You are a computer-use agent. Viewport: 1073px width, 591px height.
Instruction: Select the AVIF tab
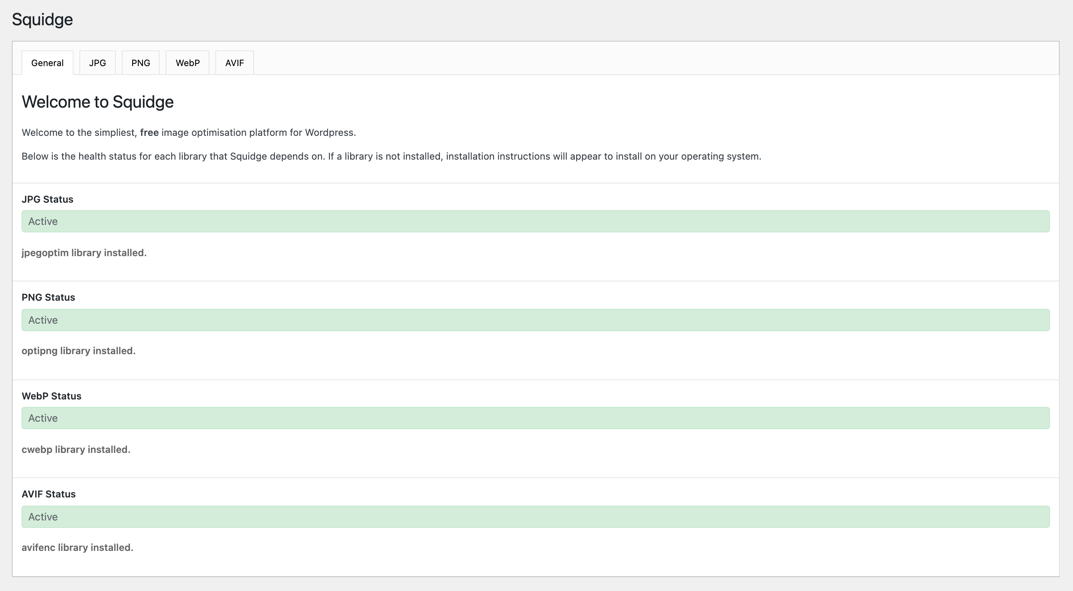235,63
